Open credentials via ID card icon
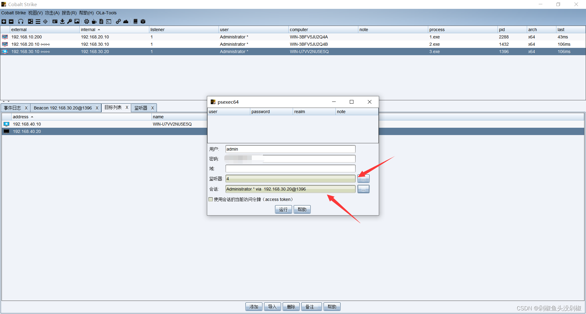Viewport: 586px width, 314px height. 55,21
